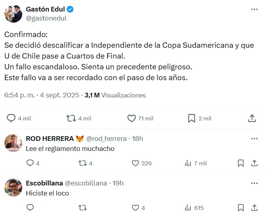Open the @rod_herrera profile link
Viewport: 265px width, 216px height.
pyautogui.click(x=106, y=139)
